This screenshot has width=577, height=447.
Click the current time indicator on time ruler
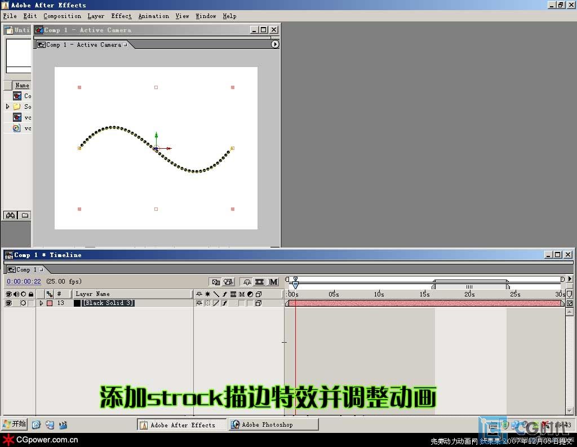click(x=295, y=286)
